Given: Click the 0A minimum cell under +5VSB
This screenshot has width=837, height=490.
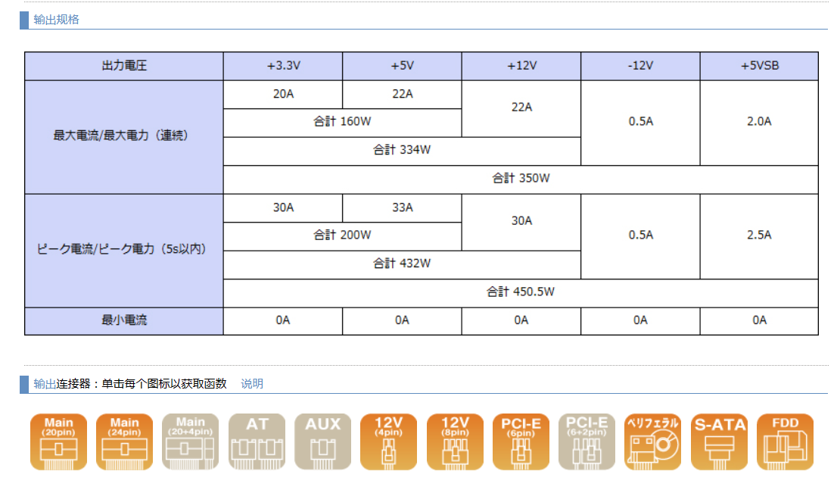Looking at the screenshot, I should [760, 320].
